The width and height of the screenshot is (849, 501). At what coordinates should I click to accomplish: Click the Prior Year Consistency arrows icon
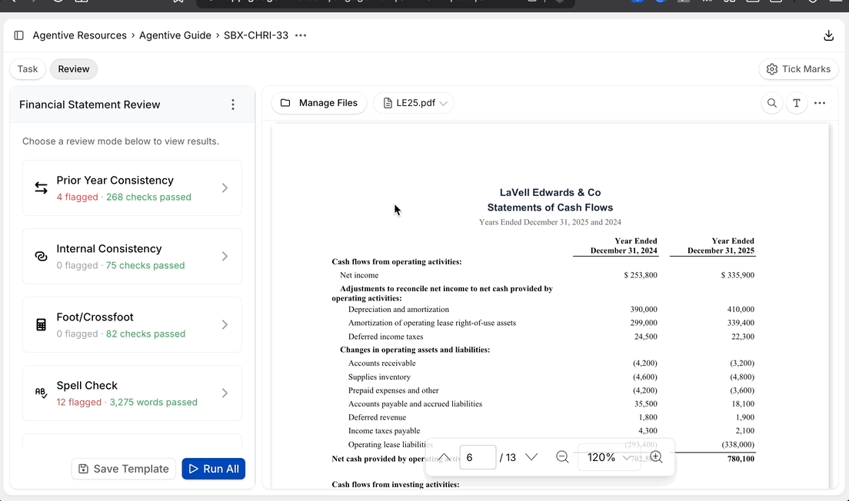pos(42,187)
